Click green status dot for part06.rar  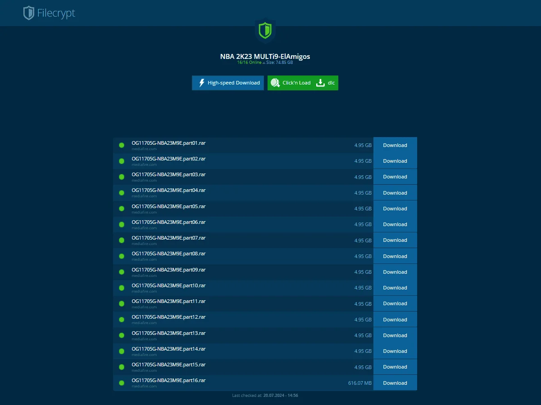(122, 224)
